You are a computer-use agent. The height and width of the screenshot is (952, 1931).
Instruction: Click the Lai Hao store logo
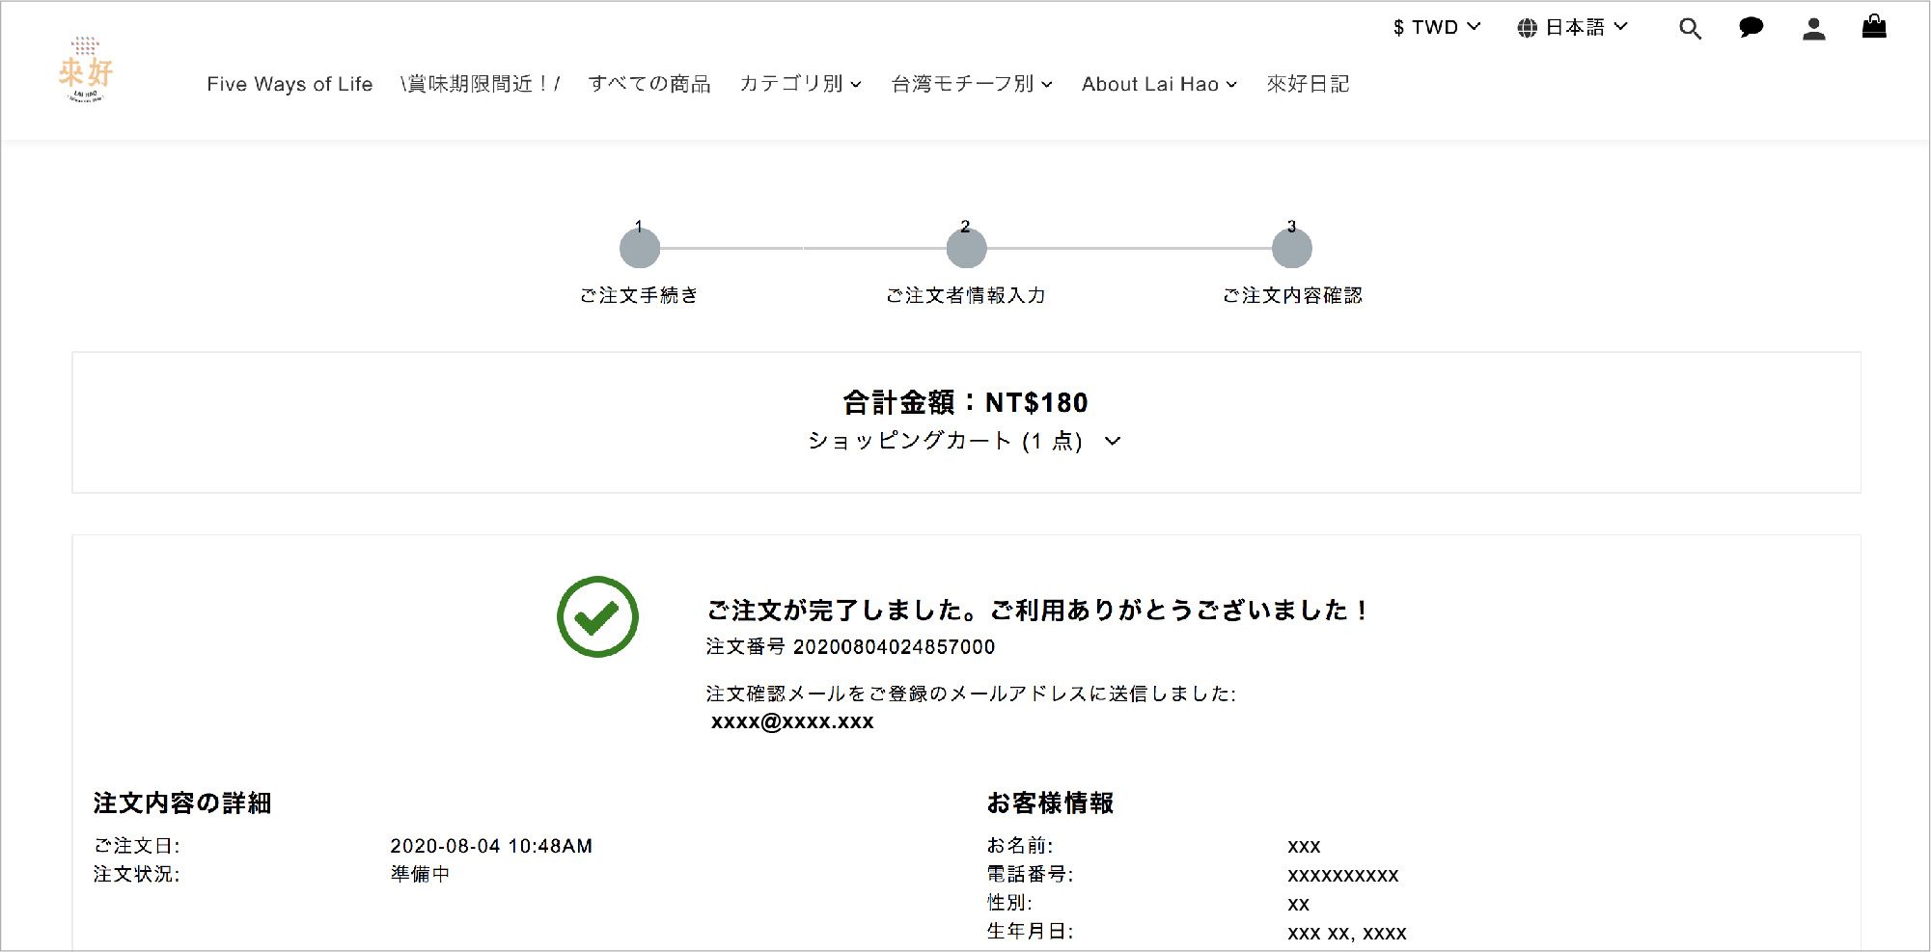86,70
